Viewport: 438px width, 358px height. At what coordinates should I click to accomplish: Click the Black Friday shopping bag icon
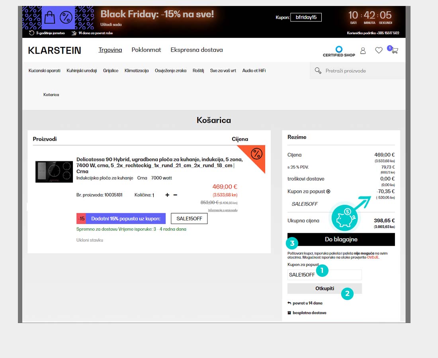49,17
